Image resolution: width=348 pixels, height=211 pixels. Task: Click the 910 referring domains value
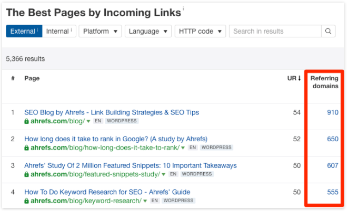pos(333,112)
